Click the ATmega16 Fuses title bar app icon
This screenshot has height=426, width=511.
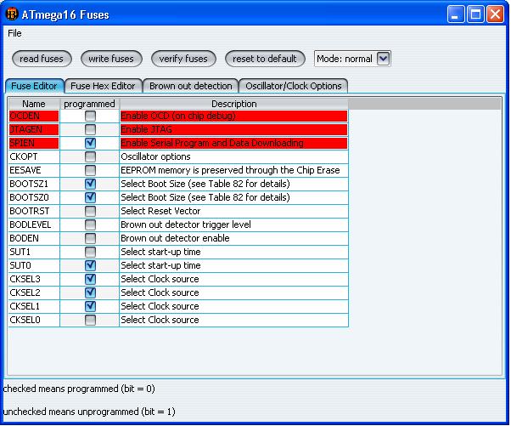(12, 14)
